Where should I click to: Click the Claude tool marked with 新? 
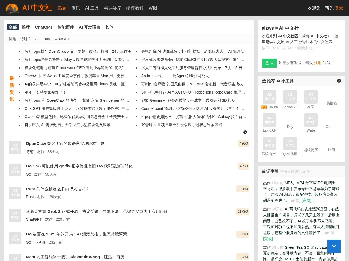point(269,97)
